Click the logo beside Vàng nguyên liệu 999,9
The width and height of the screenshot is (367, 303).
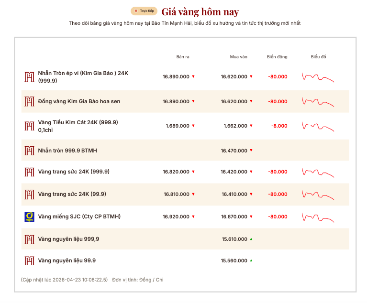(29, 239)
